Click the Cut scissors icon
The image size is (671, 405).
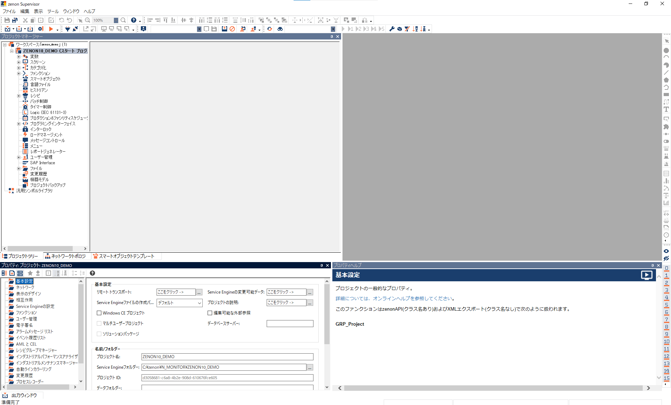pos(25,20)
